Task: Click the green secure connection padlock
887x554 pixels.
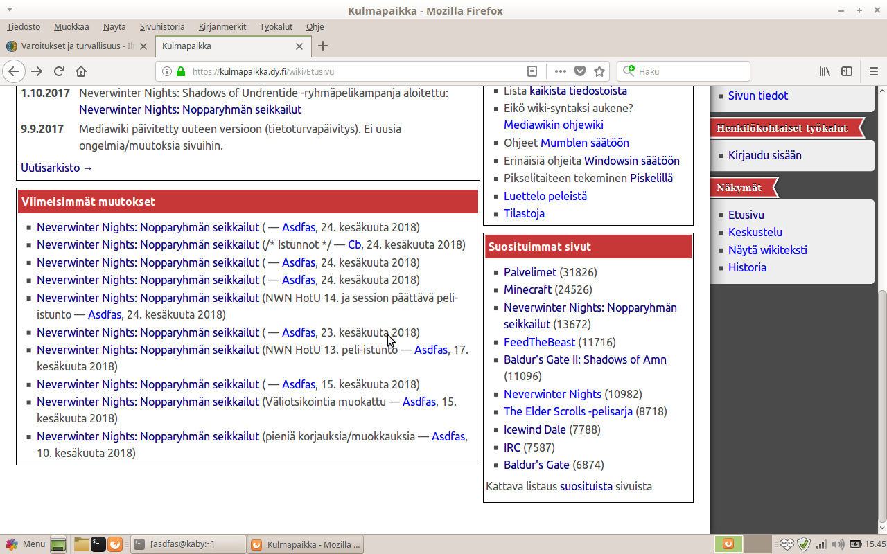Action: tap(181, 71)
